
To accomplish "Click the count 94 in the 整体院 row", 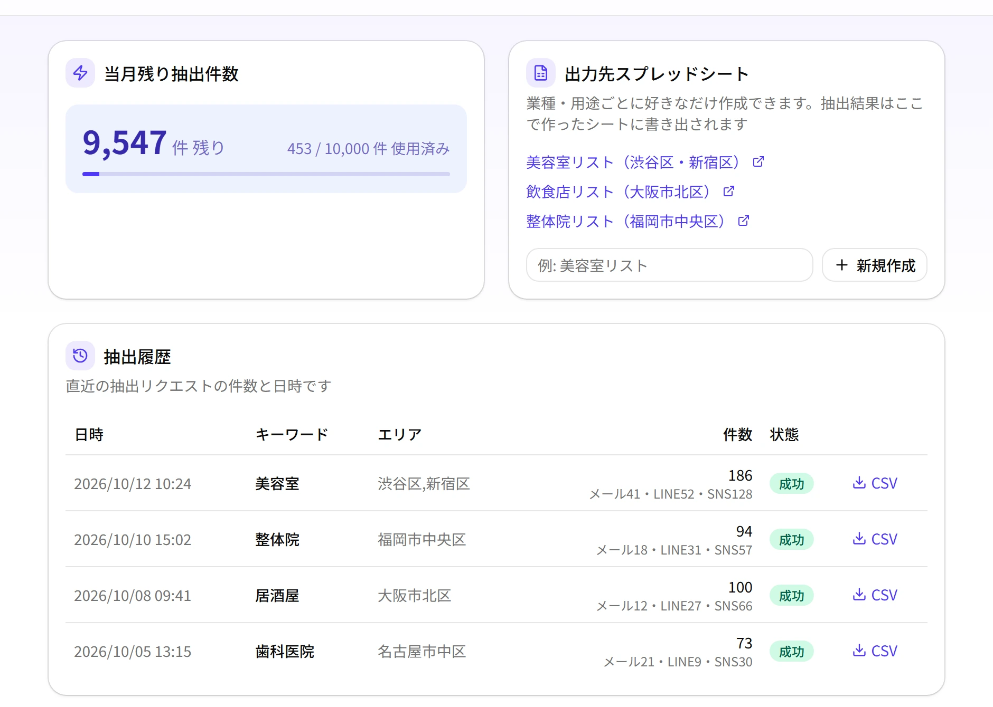I will pos(744,531).
